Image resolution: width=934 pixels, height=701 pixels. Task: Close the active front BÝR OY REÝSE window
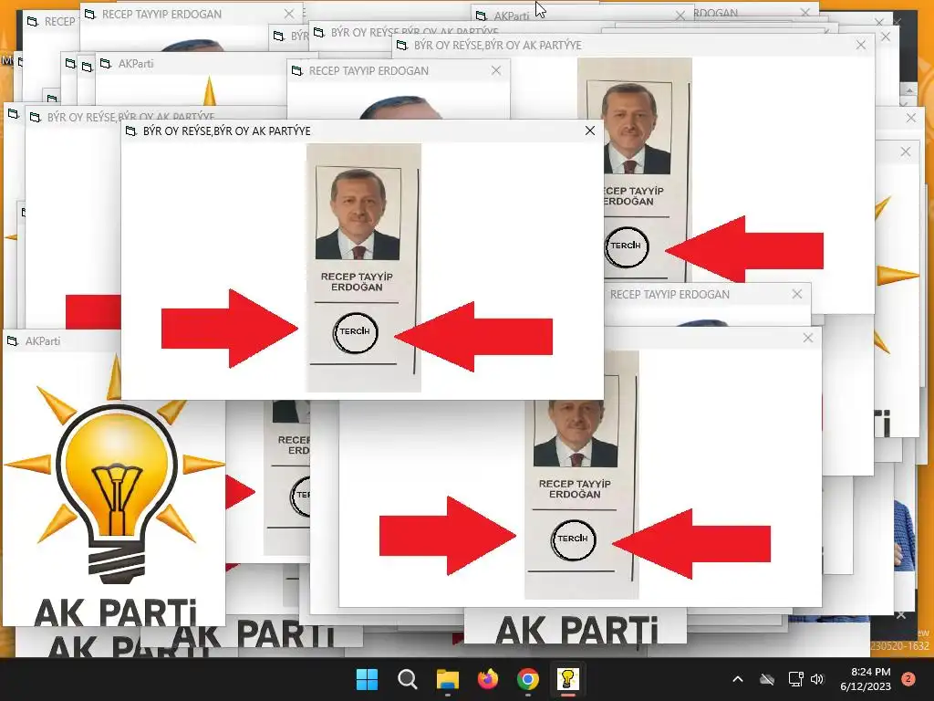[x=590, y=131]
